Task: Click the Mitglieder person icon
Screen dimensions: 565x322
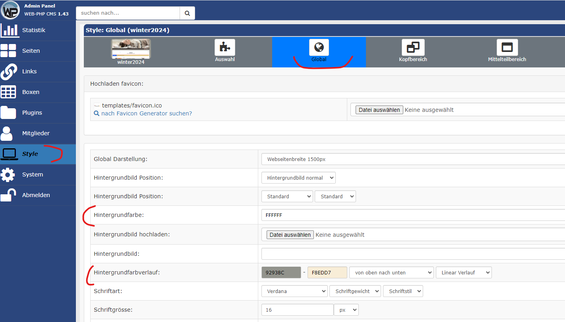Action: [7, 133]
